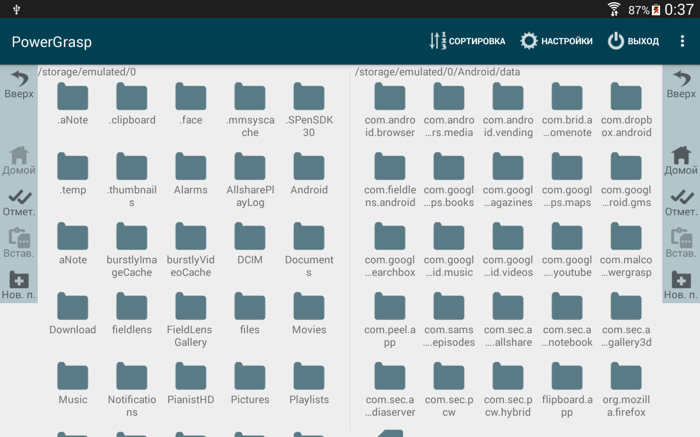Create new folder in right pane
700x437 pixels.
(x=681, y=285)
